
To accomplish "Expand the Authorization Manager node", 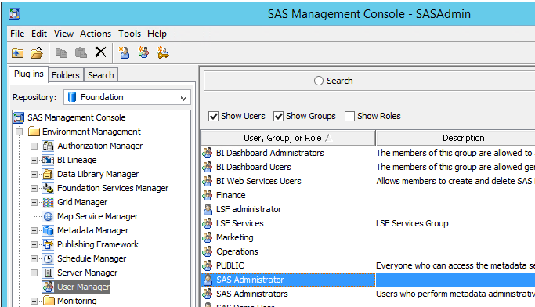I will tap(34, 146).
